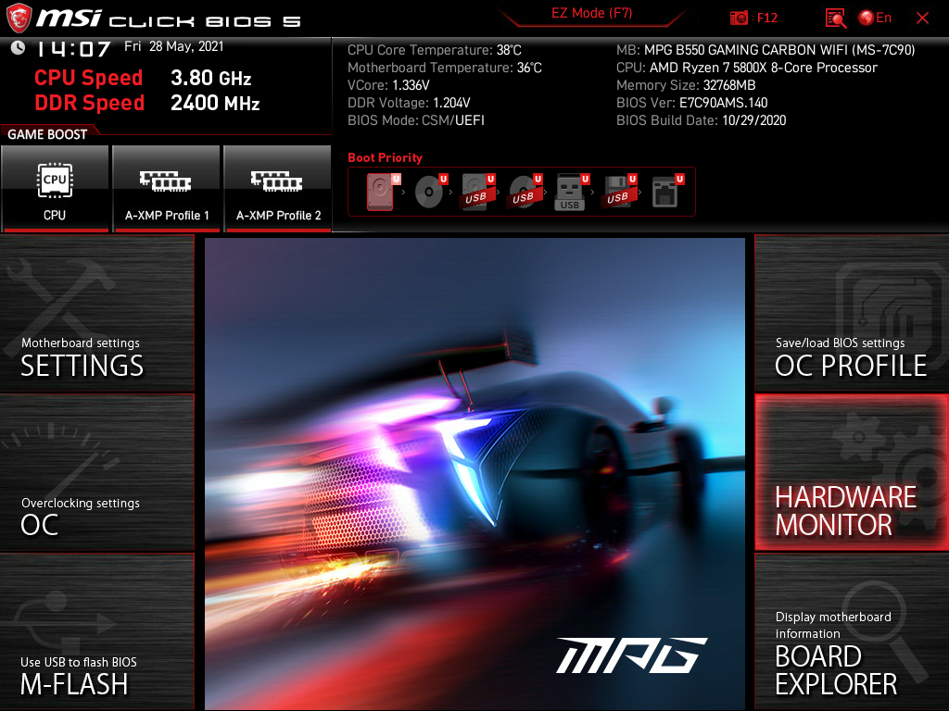Select the network boot device icon
The height and width of the screenshot is (711, 949).
point(667,192)
